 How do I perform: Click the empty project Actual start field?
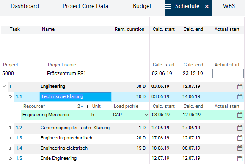pos(228,74)
